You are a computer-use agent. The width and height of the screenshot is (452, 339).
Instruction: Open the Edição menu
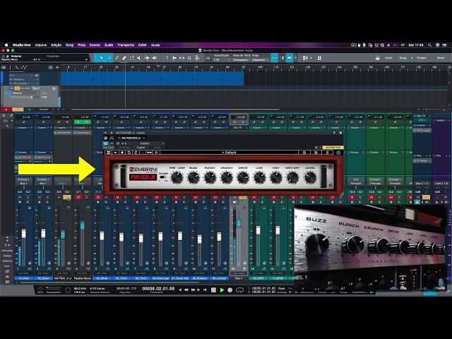pyautogui.click(x=56, y=45)
